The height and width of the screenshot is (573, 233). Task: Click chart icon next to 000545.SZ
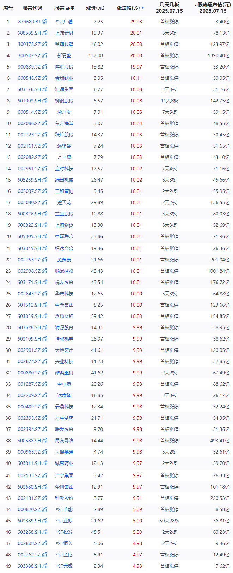[x=44, y=78]
